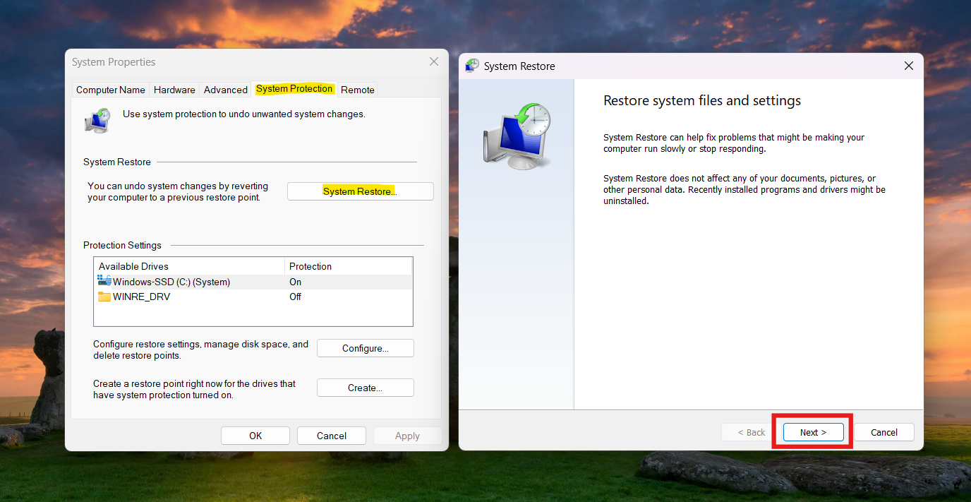Screen dimensions: 971x502
Task: Select the Windows-SSD (C:) drive icon
Action: [x=104, y=282]
